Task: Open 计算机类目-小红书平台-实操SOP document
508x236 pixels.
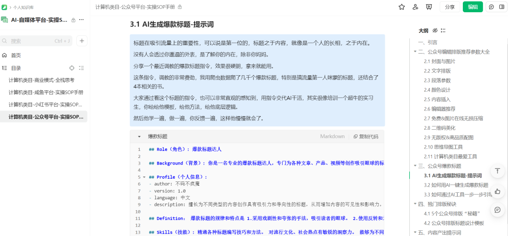Action: (x=45, y=104)
